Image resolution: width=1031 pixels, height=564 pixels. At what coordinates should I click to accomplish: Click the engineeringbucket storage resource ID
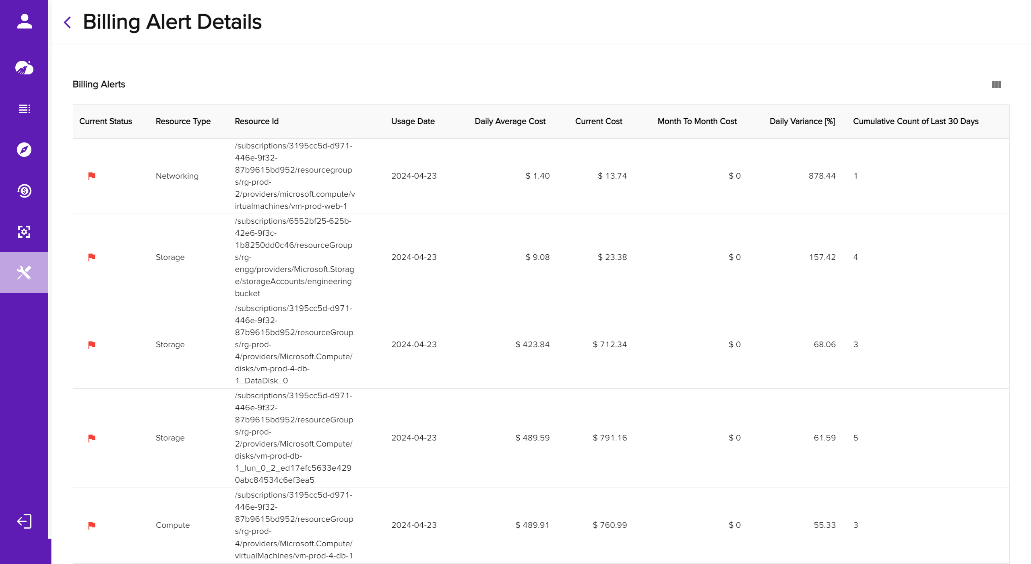[295, 257]
